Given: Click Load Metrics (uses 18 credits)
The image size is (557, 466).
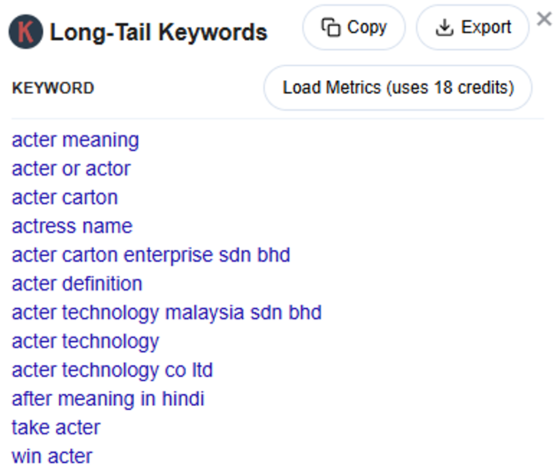Looking at the screenshot, I should click(398, 88).
